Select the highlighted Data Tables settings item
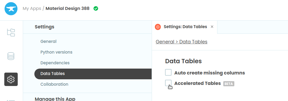288x101 pixels. click(x=93, y=74)
